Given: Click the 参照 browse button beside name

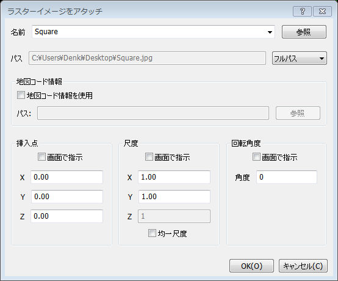Looking at the screenshot, I should [x=304, y=32].
